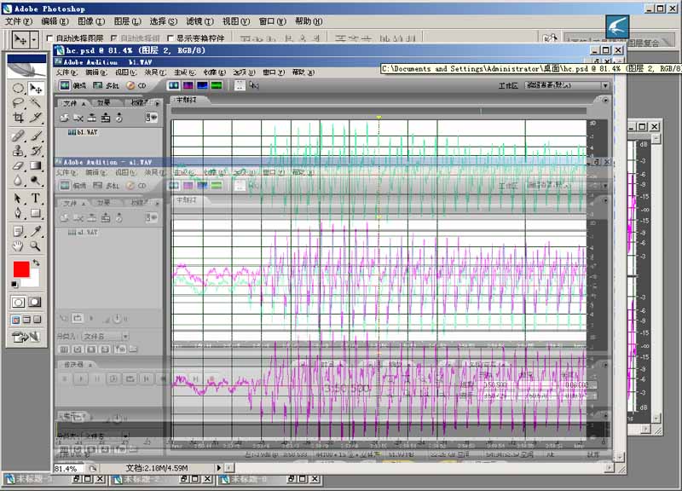Select the Gradient tool
682x491 pixels.
[36, 165]
